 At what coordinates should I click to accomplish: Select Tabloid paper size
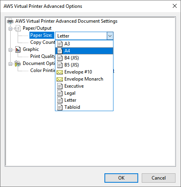(x=84, y=107)
